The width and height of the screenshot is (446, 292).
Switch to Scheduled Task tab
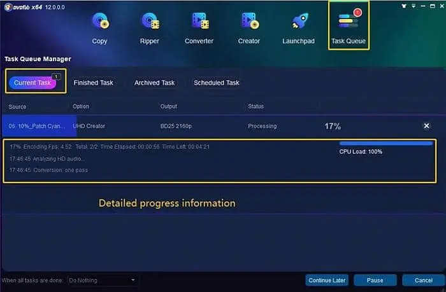click(x=217, y=83)
